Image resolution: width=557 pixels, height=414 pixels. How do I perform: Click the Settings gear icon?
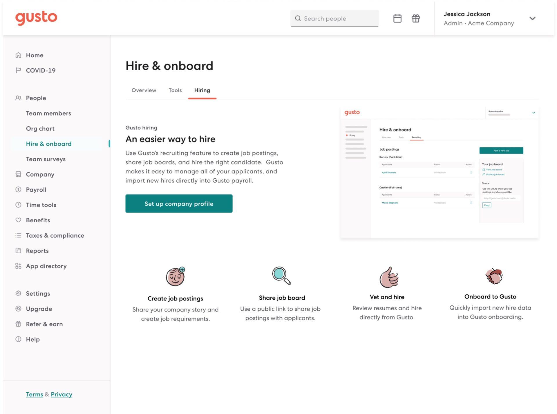[x=18, y=293]
